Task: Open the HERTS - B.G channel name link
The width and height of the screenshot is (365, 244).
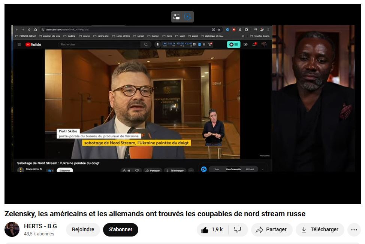Action: coord(40,226)
